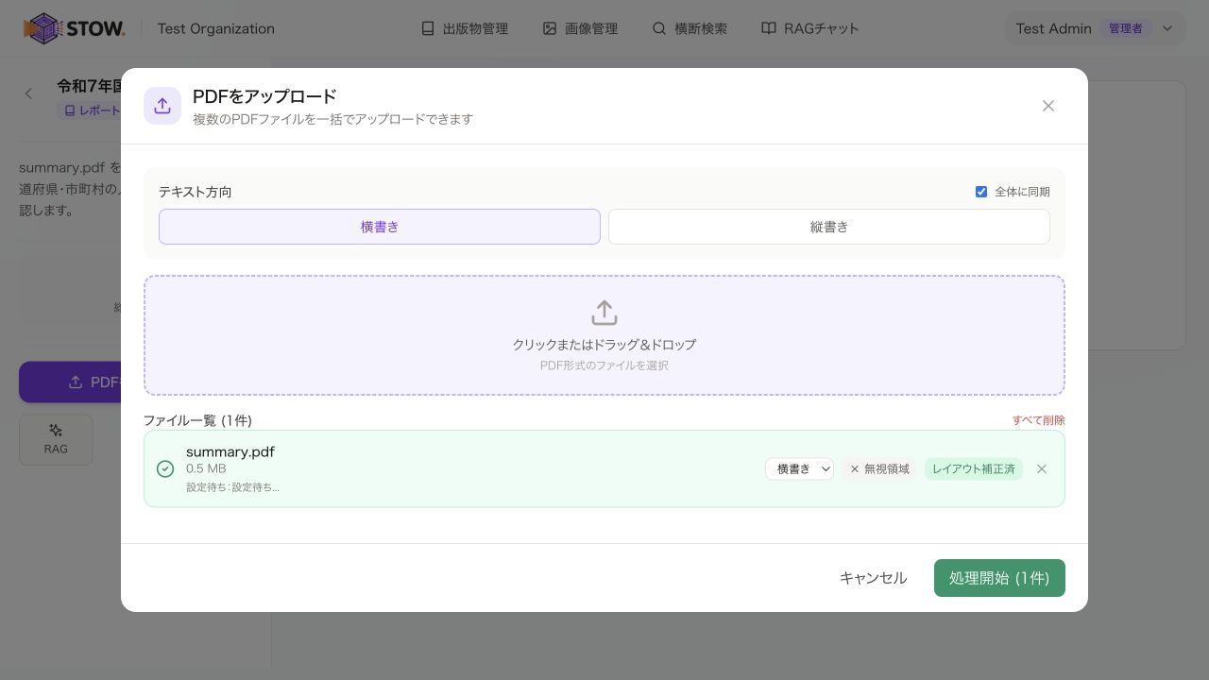
Task: Click the レポート tag in the left panel
Action: 92,110
